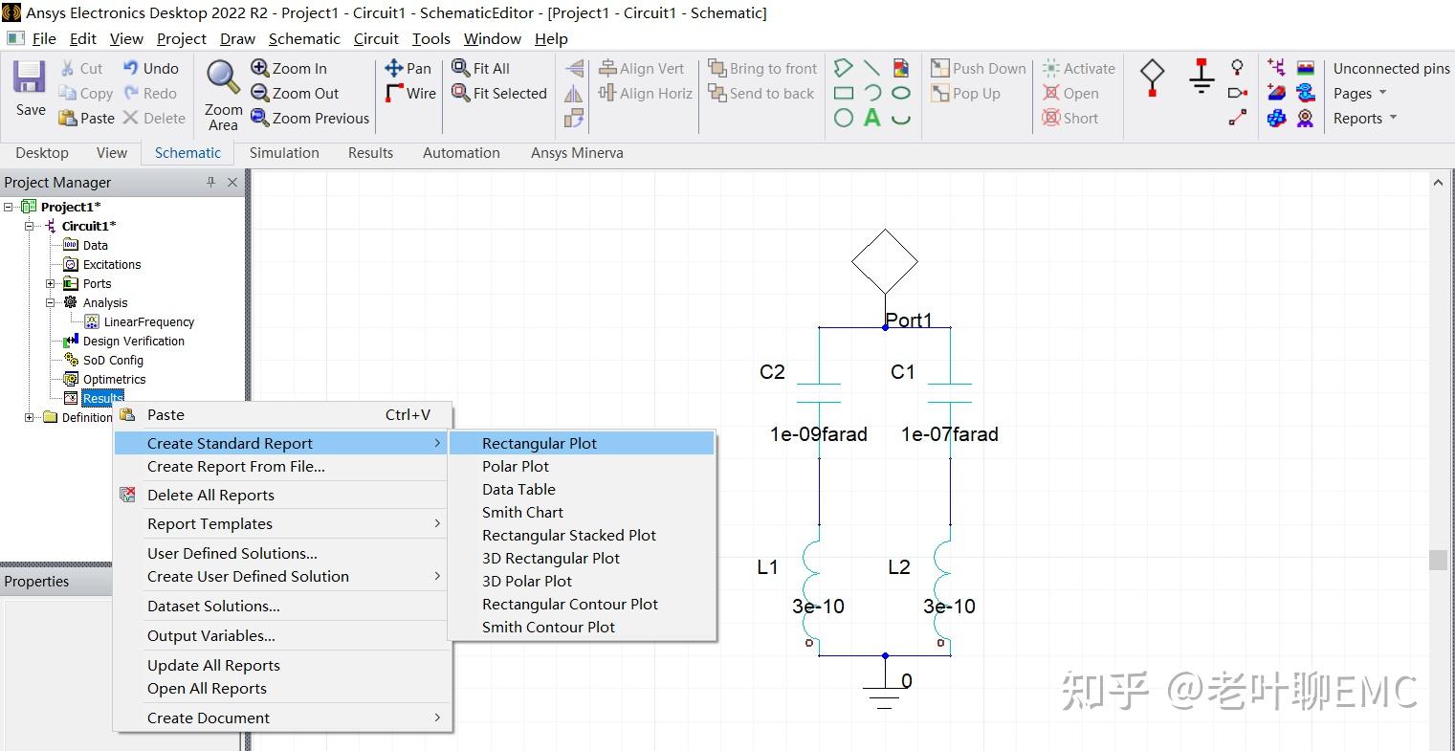1455x751 pixels.
Task: Switch to the Simulation ribbon tab
Action: [x=284, y=153]
